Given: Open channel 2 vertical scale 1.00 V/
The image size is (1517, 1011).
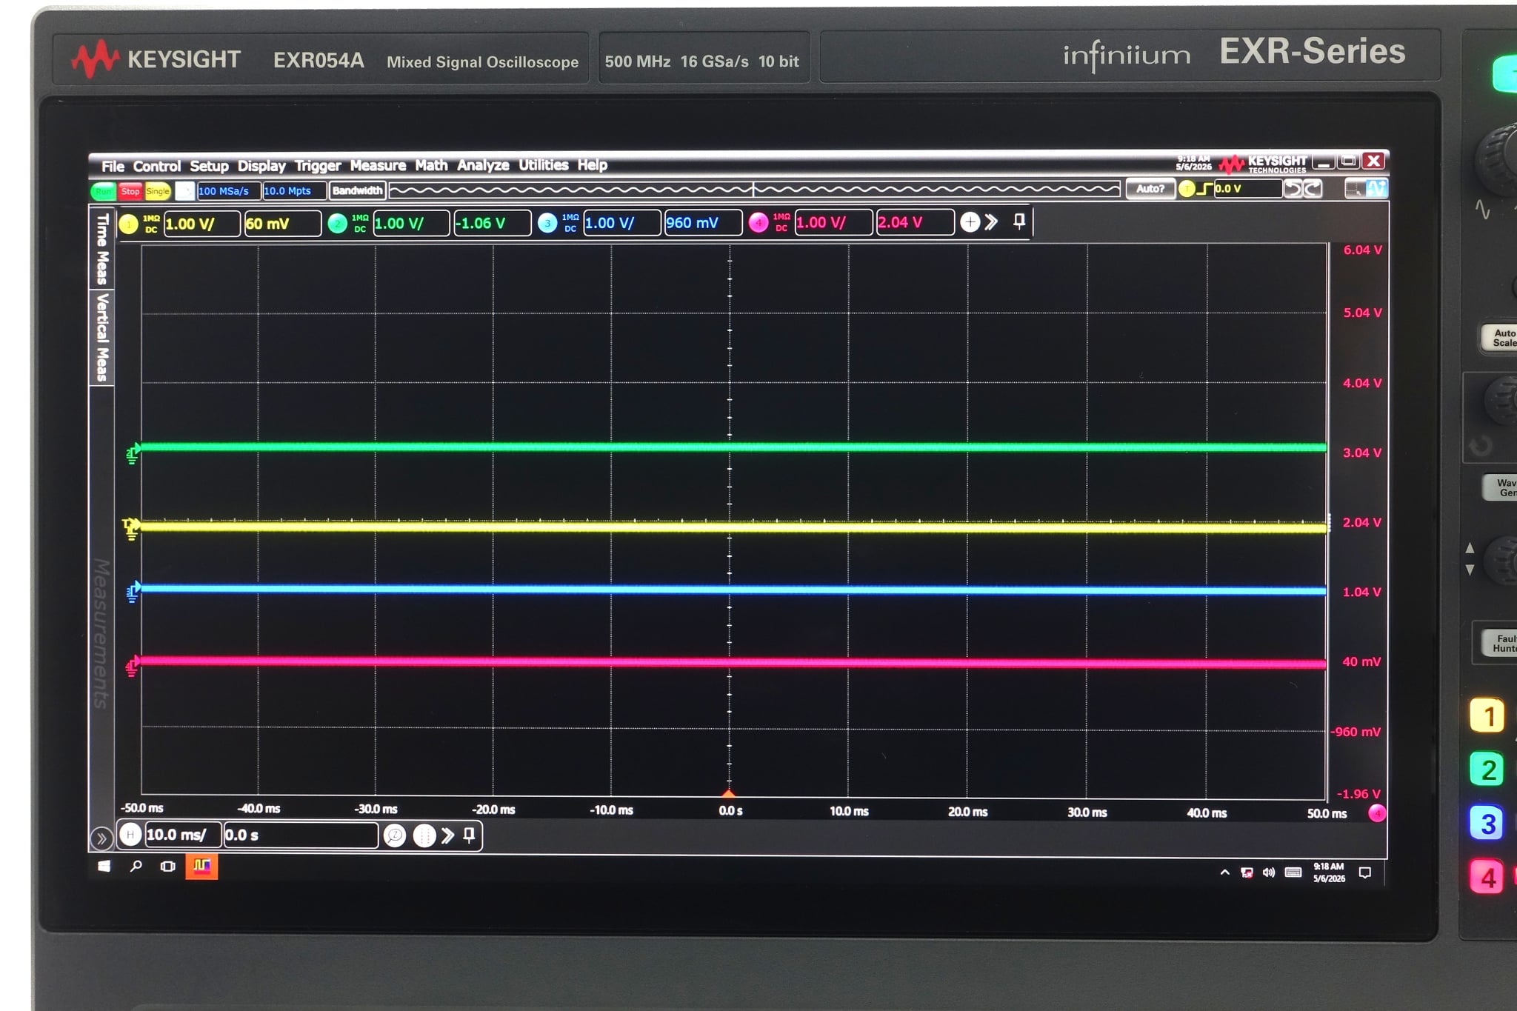Looking at the screenshot, I should coord(412,223).
